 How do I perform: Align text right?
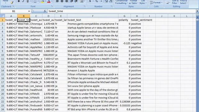[x=66, y=1]
